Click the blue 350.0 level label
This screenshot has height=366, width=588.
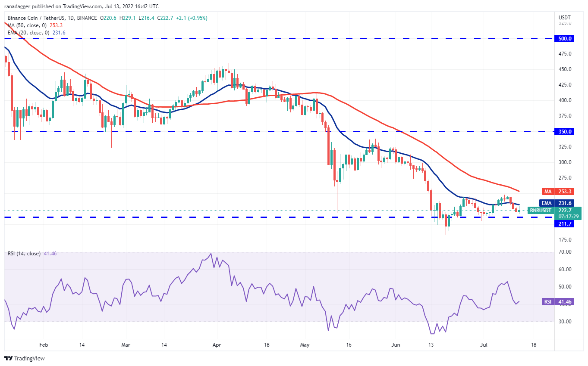pyautogui.click(x=564, y=131)
